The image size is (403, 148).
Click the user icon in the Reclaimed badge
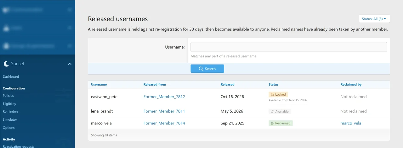pyautogui.click(x=272, y=123)
